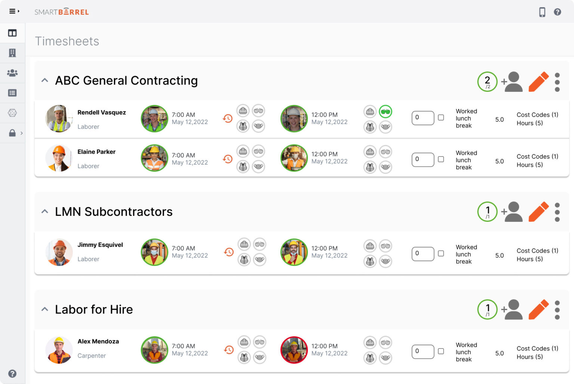574x384 pixels.
Task: Click the hexagon icon in the sidebar
Action: pos(12,113)
